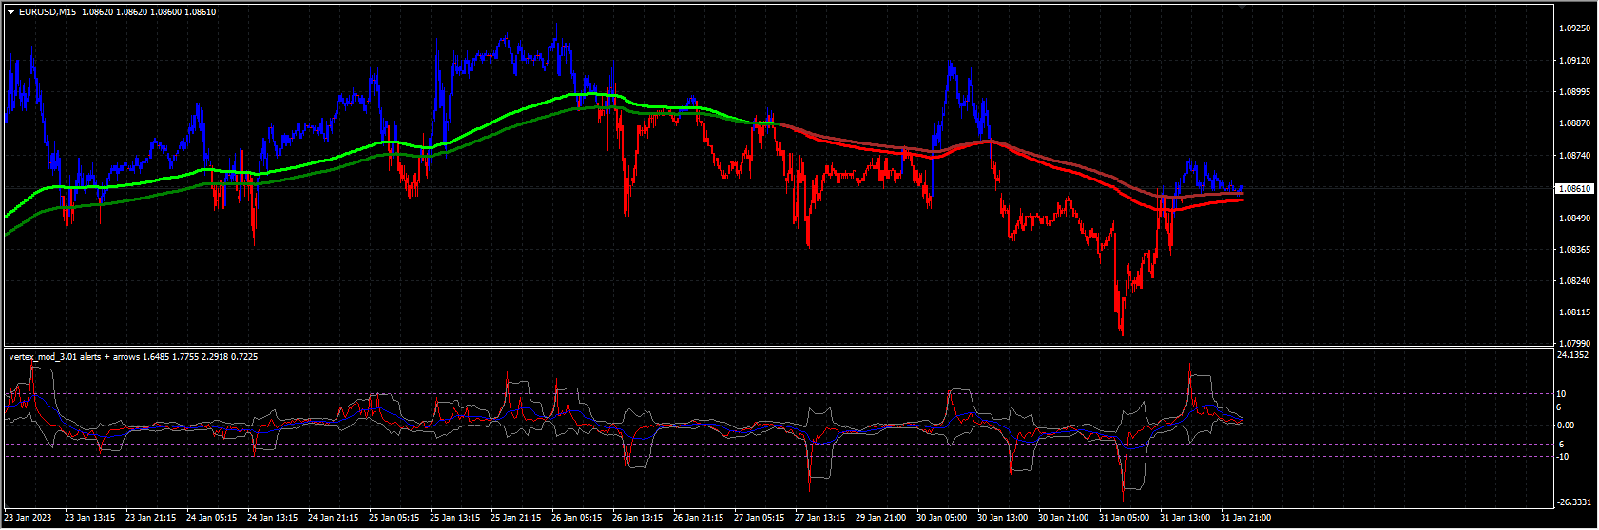Image resolution: width=1599 pixels, height=530 pixels.
Task: Click the EURUSD,M15 chart symbol label
Action: pyautogui.click(x=48, y=12)
